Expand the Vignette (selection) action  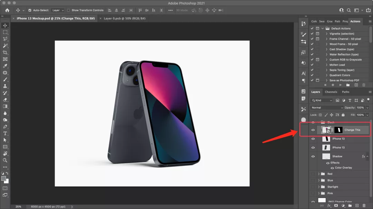click(327, 34)
